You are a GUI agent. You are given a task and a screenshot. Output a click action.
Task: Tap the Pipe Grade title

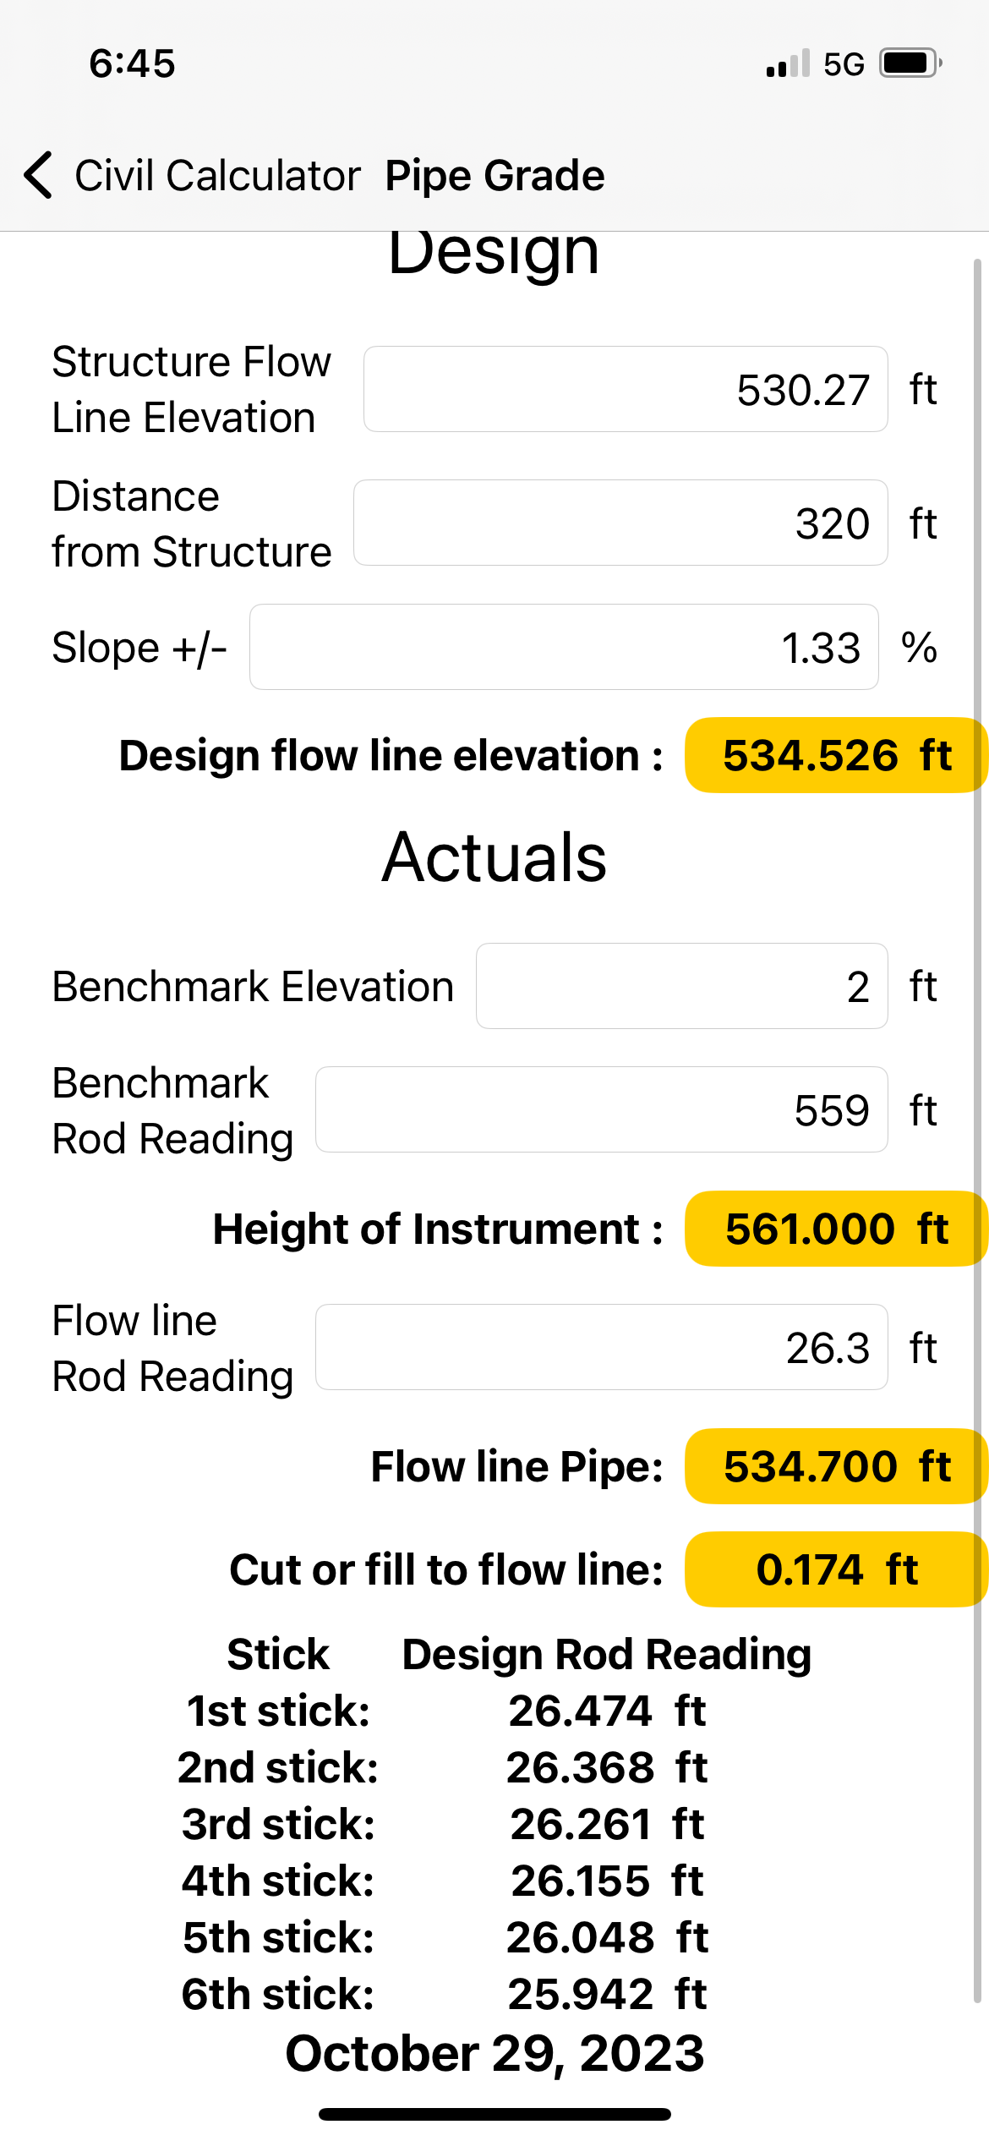point(494,175)
